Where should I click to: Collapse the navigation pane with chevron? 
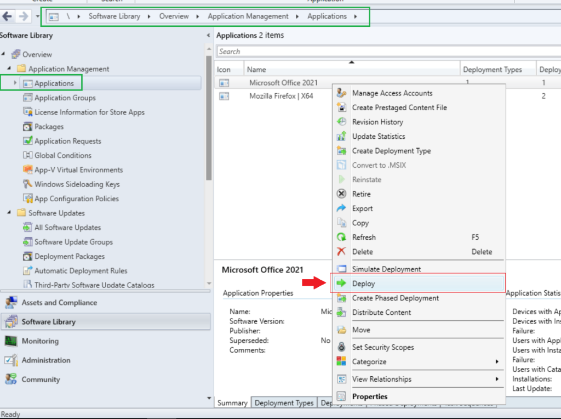(x=208, y=35)
